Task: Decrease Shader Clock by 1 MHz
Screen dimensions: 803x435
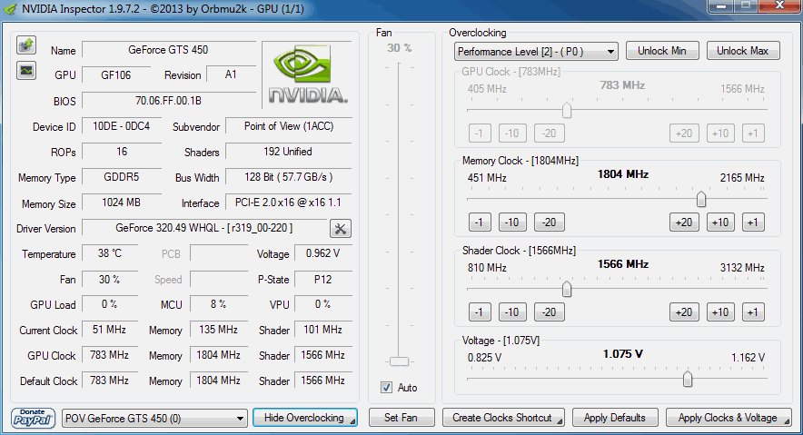Action: (x=480, y=312)
